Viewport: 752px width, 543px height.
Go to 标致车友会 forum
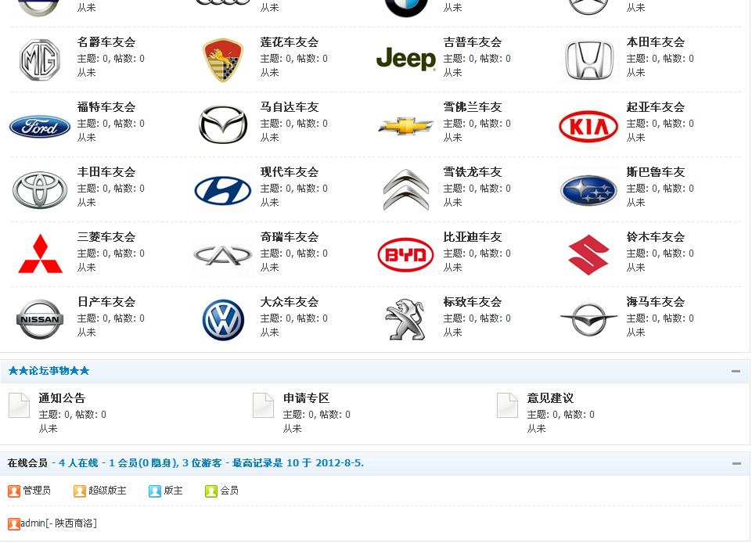coord(473,302)
